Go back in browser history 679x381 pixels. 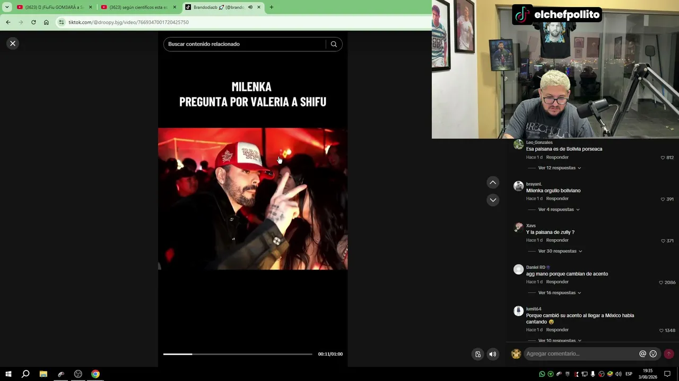pyautogui.click(x=8, y=22)
